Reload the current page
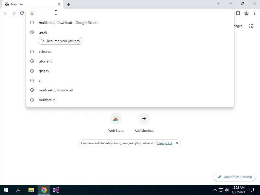 [22, 13]
